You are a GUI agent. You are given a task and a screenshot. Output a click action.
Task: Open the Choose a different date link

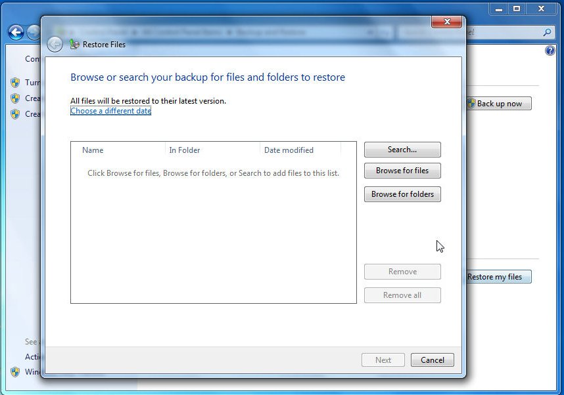click(110, 111)
